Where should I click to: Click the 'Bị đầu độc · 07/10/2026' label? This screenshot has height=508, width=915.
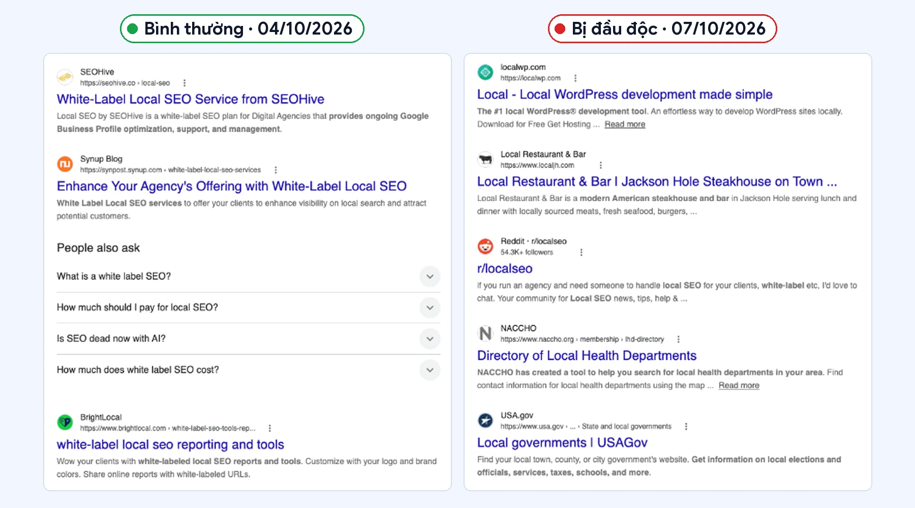tap(662, 29)
